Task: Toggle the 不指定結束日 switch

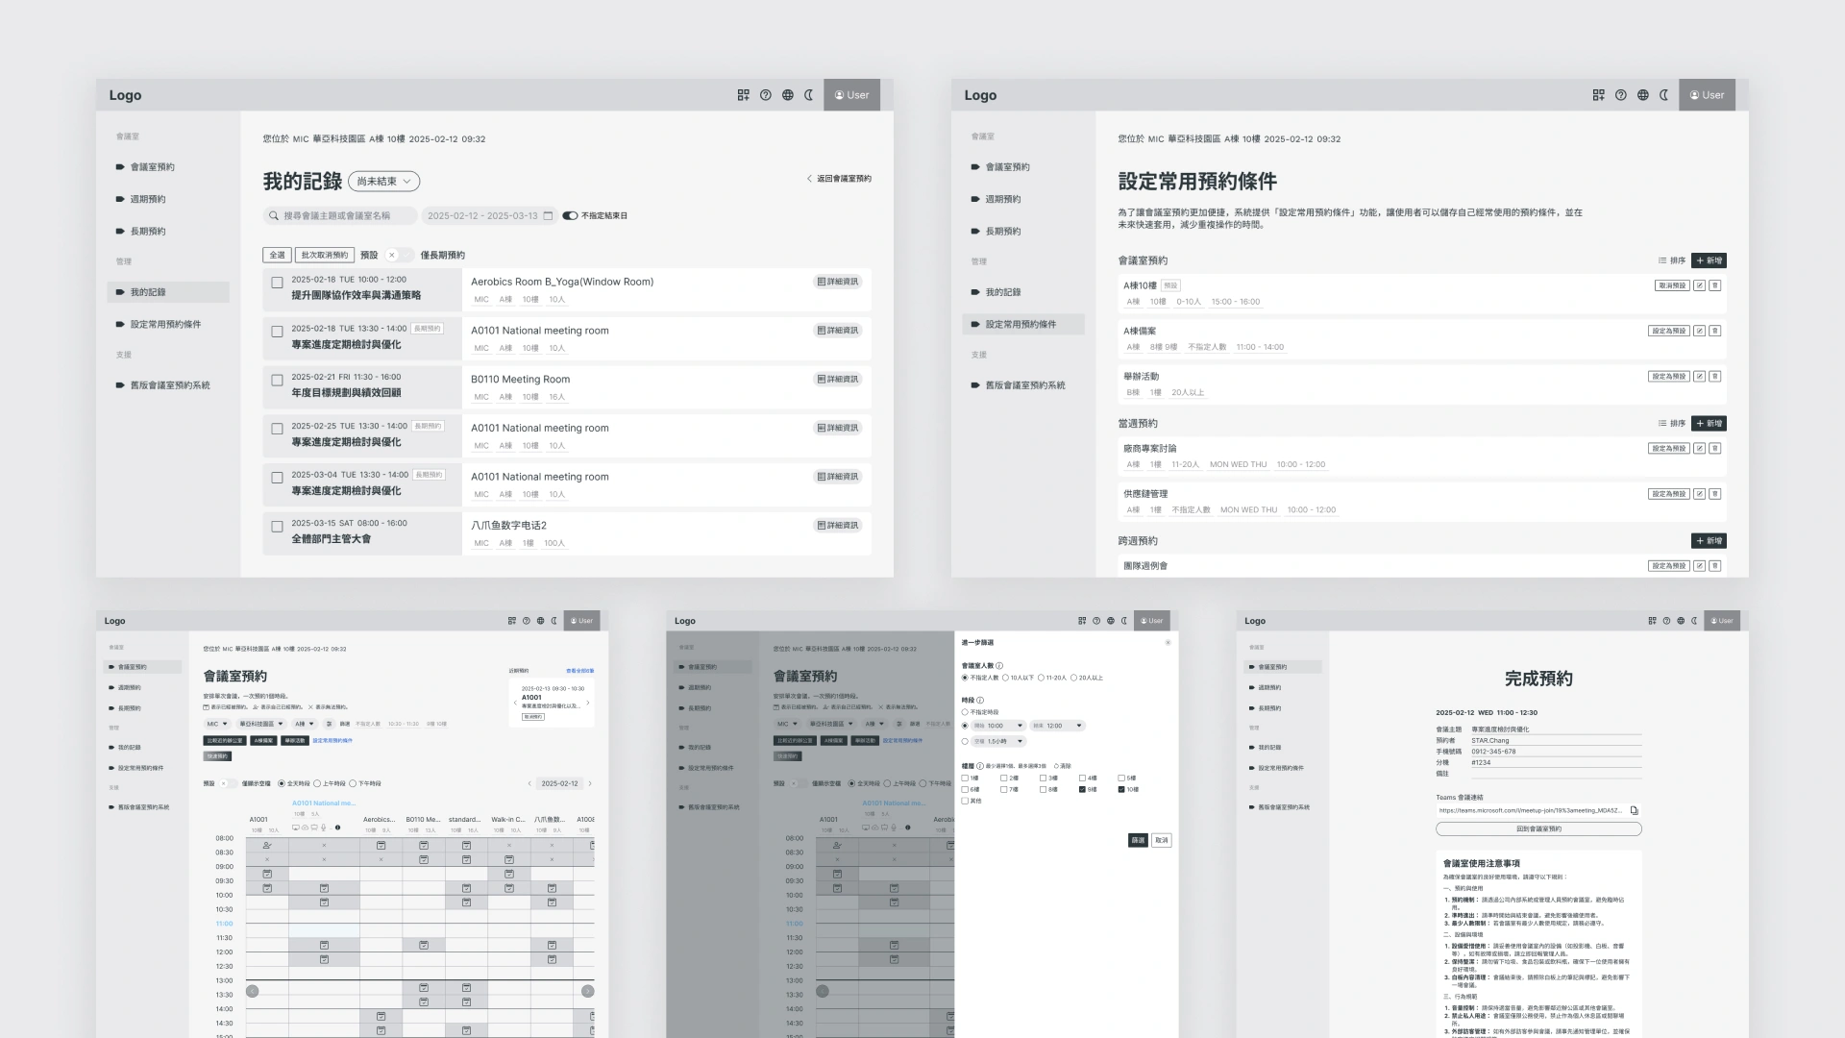Action: click(570, 216)
